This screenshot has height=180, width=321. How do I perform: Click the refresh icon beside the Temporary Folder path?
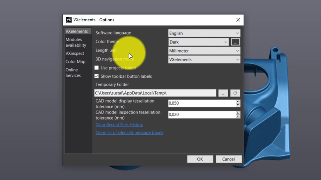tap(235, 93)
